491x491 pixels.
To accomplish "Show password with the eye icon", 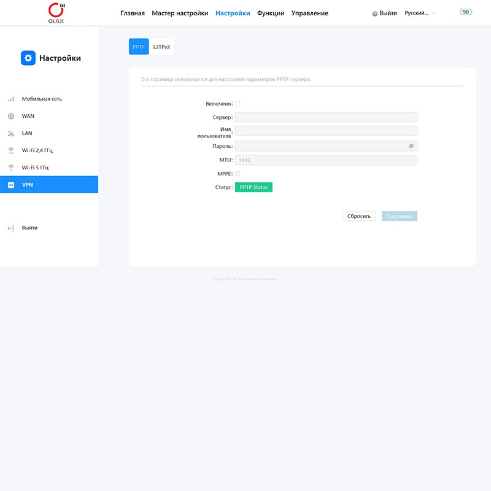I will pos(411,146).
